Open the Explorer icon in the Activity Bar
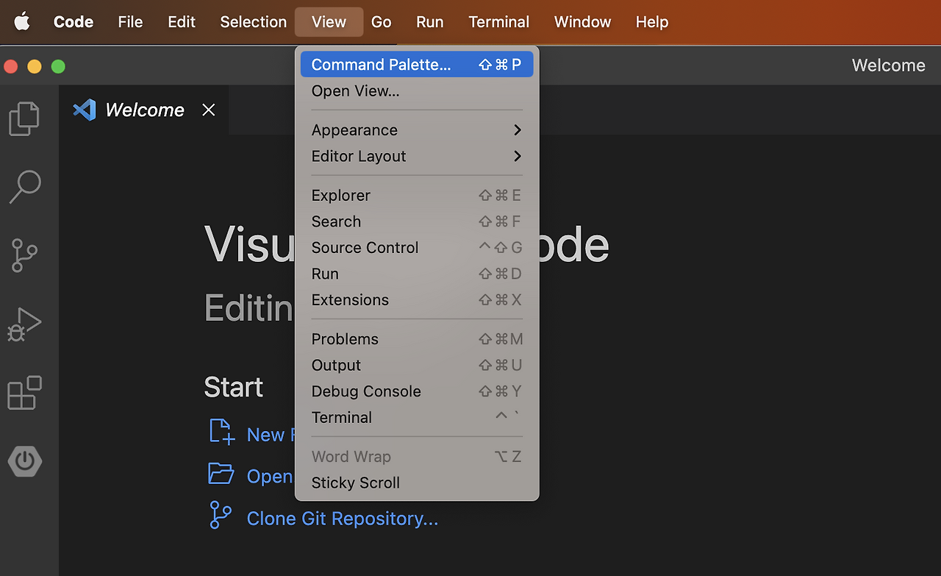The width and height of the screenshot is (941, 576). coord(24,118)
